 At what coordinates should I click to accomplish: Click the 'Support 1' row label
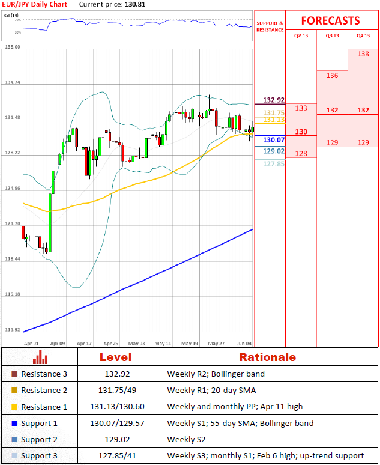pyautogui.click(x=39, y=424)
